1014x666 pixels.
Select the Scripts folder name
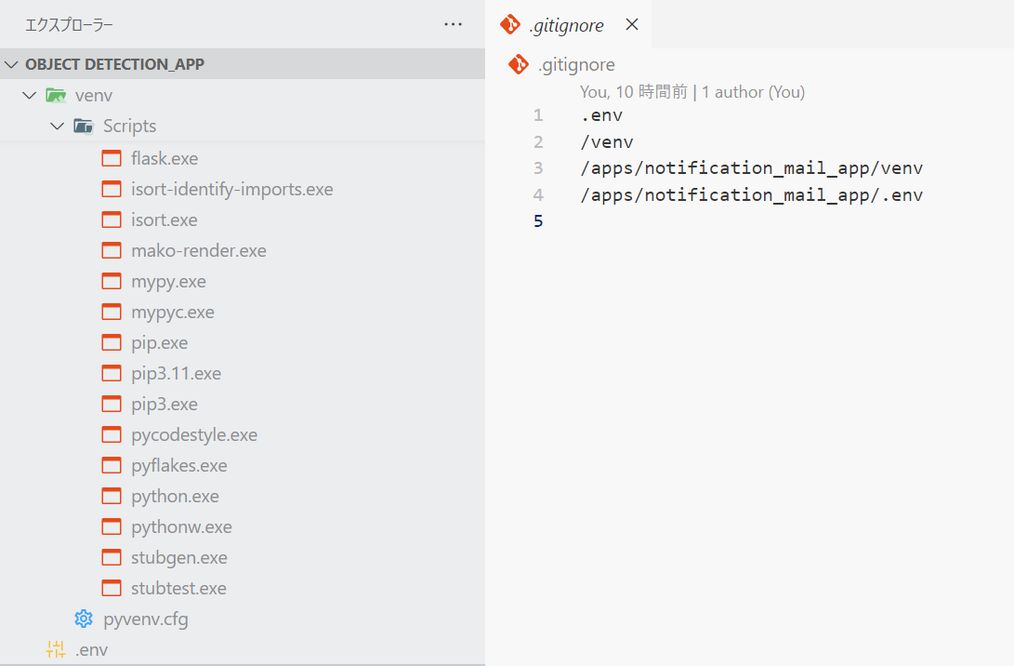pos(129,126)
